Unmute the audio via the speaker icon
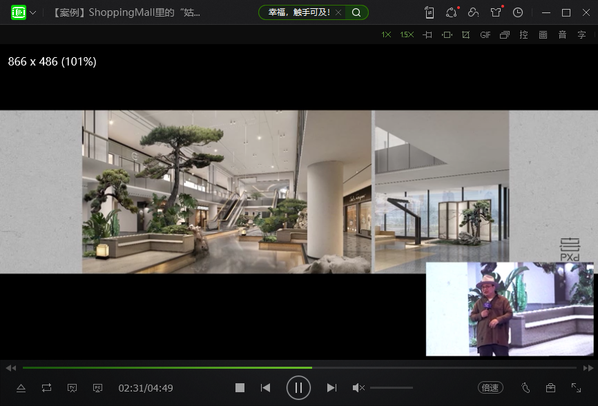598x406 pixels. [x=358, y=387]
